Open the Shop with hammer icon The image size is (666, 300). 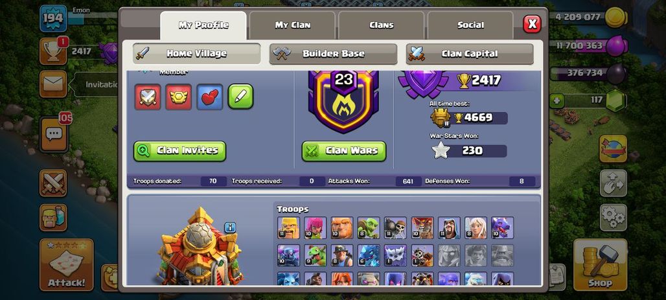point(600,265)
